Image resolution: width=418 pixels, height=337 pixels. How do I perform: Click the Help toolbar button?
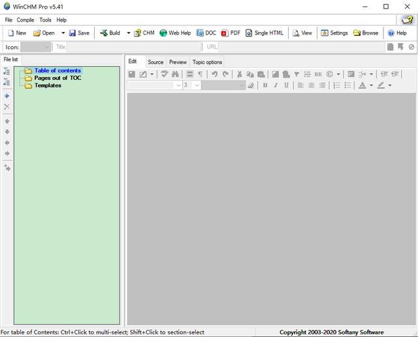(397, 33)
